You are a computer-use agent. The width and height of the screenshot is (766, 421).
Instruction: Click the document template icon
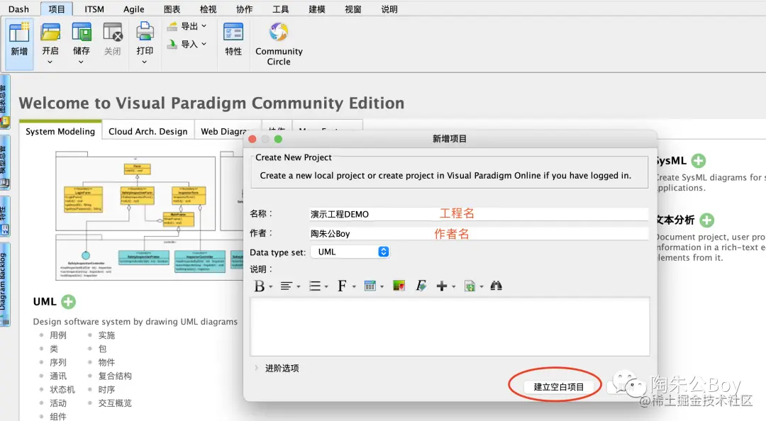pos(470,286)
